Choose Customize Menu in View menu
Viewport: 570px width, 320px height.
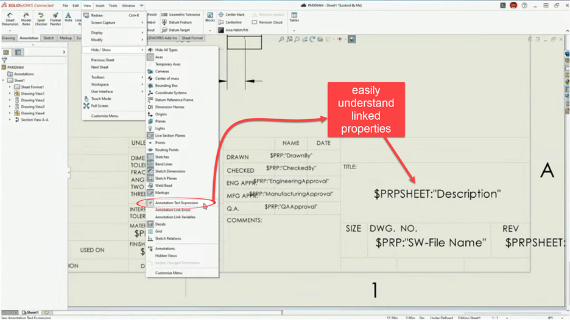coord(105,116)
